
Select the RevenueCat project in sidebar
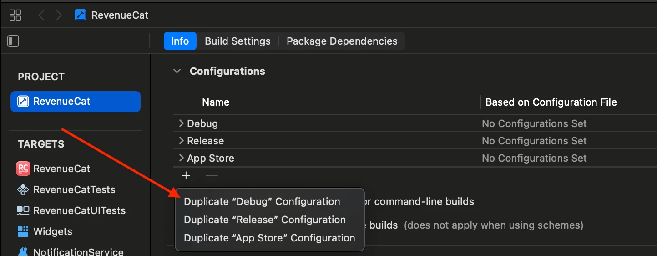[76, 101]
